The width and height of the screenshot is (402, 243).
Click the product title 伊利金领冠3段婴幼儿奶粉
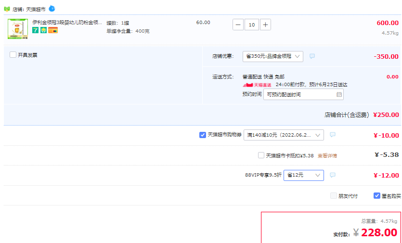[x=67, y=23]
